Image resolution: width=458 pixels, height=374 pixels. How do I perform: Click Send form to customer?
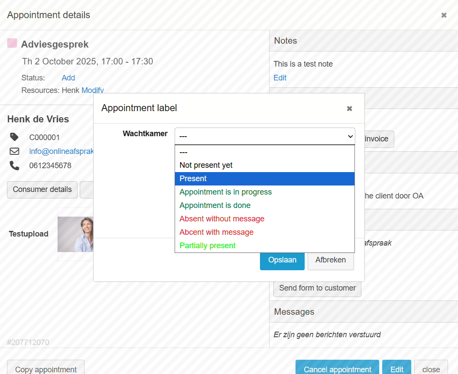pyautogui.click(x=317, y=288)
